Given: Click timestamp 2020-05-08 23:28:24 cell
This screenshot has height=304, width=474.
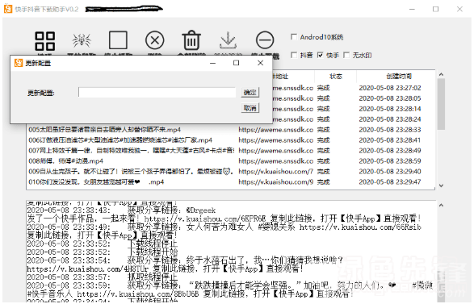Looking at the screenshot, I should pyautogui.click(x=390, y=119).
